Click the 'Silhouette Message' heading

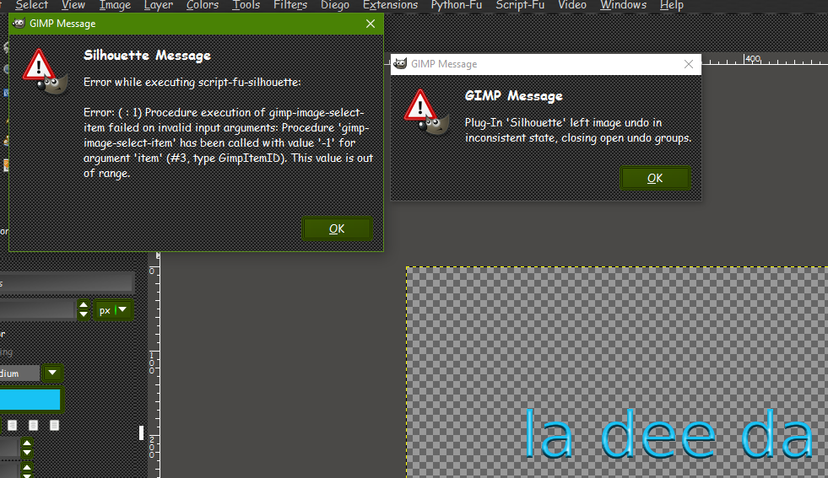tap(148, 56)
